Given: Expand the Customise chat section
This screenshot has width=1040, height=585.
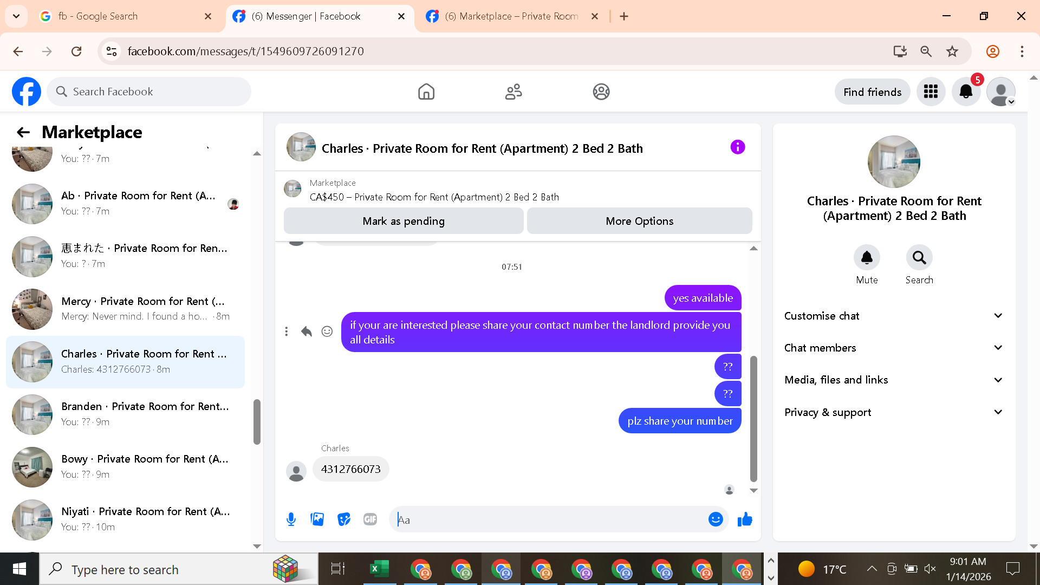Looking at the screenshot, I should coord(894,316).
